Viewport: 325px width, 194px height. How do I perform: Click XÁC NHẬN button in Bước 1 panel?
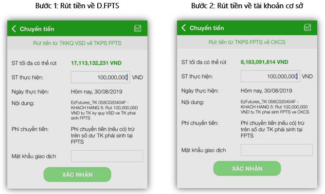coord(77,175)
